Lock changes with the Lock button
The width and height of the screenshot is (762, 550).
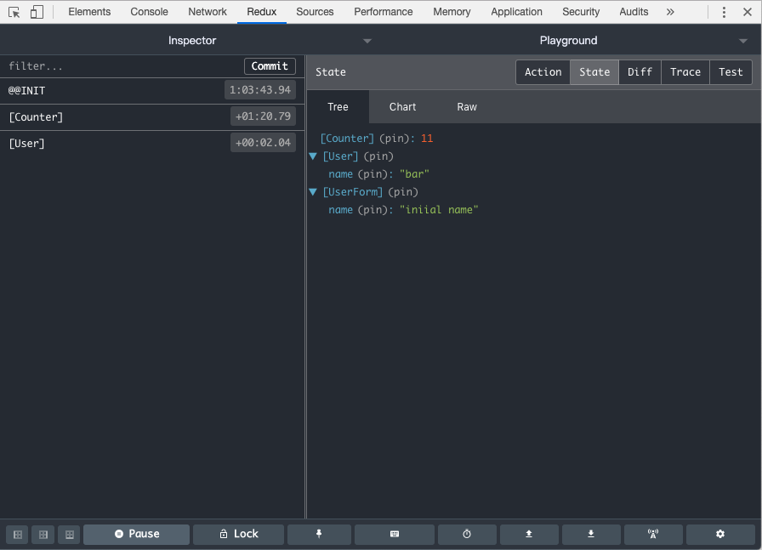tap(239, 534)
